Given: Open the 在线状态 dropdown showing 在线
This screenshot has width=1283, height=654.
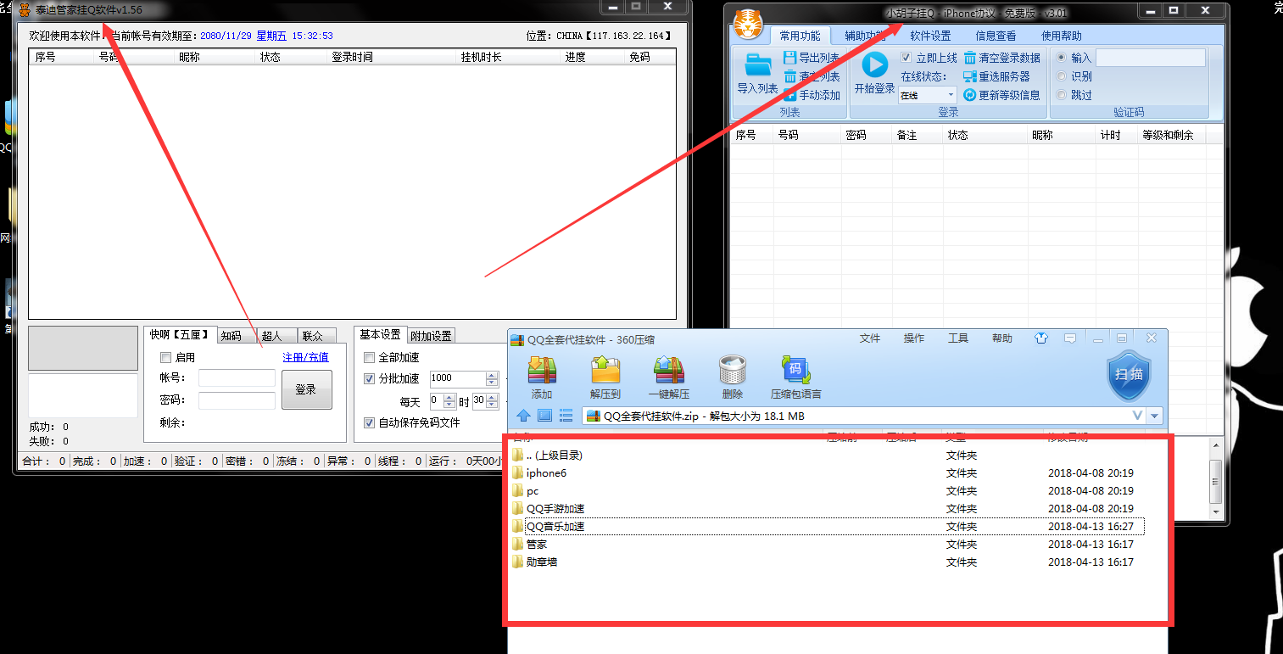Looking at the screenshot, I should pyautogui.click(x=927, y=96).
